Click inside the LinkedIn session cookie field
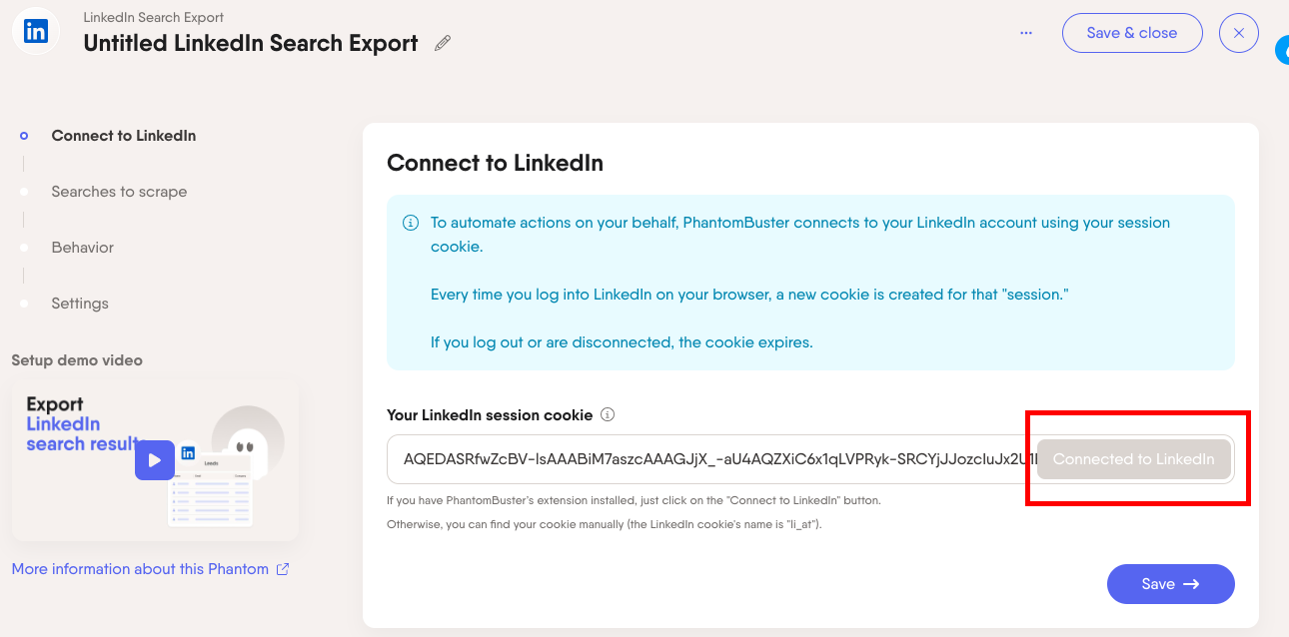The image size is (1289, 637). pos(709,459)
